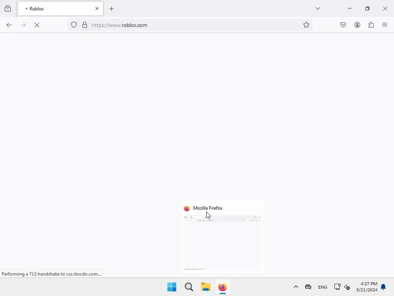This screenshot has height=296, width=394.
Task: Go forward one page
Action: pos(23,25)
